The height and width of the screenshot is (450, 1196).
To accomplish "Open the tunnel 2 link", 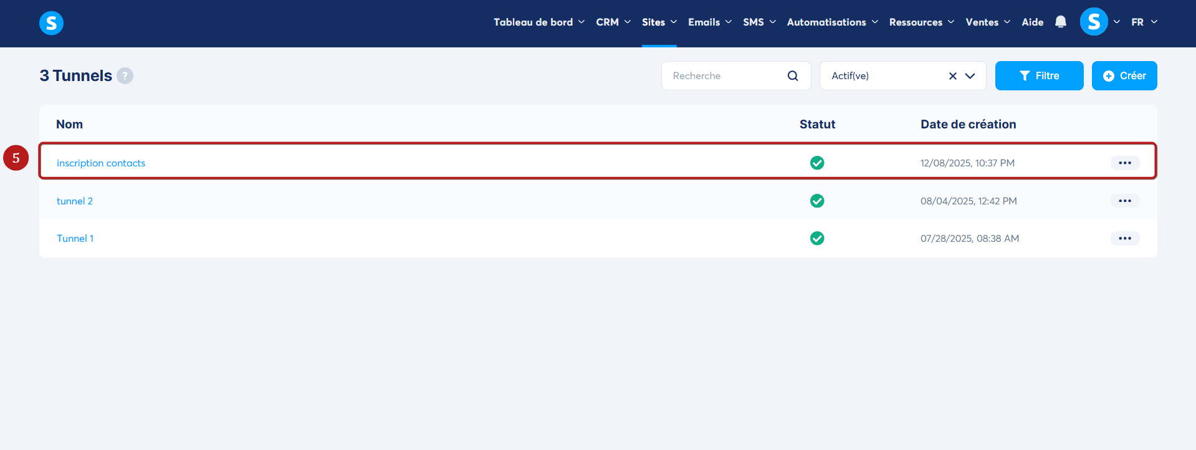I will coord(75,201).
